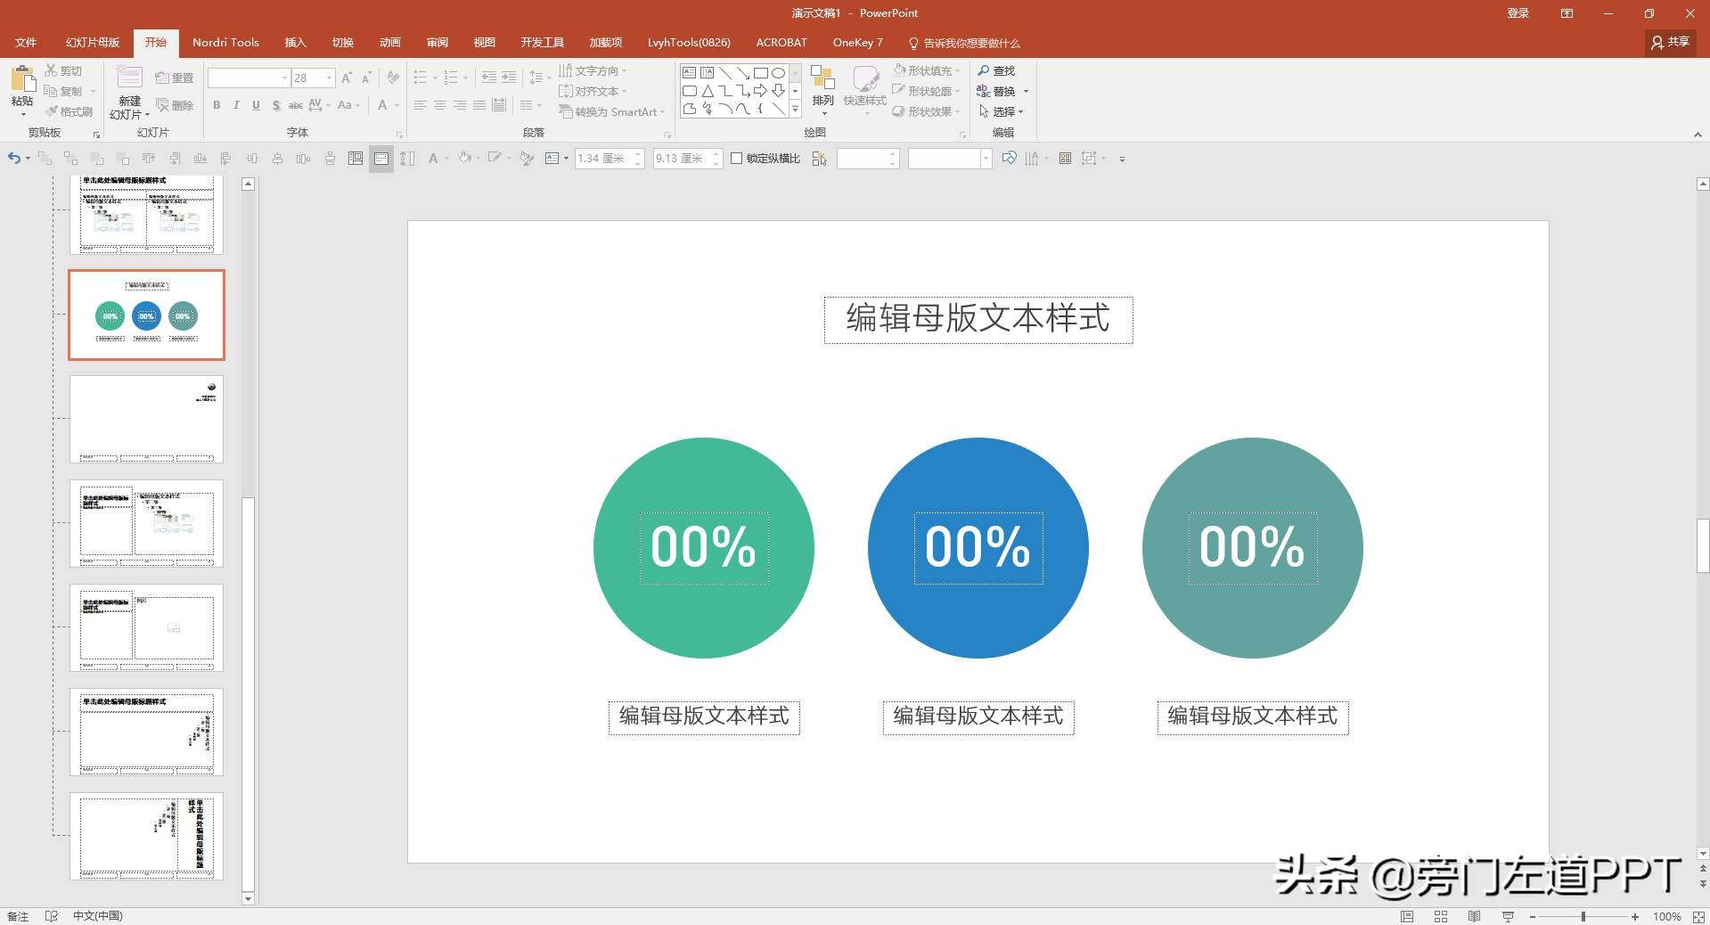Select the blue 00% circle on slide

[x=978, y=548]
